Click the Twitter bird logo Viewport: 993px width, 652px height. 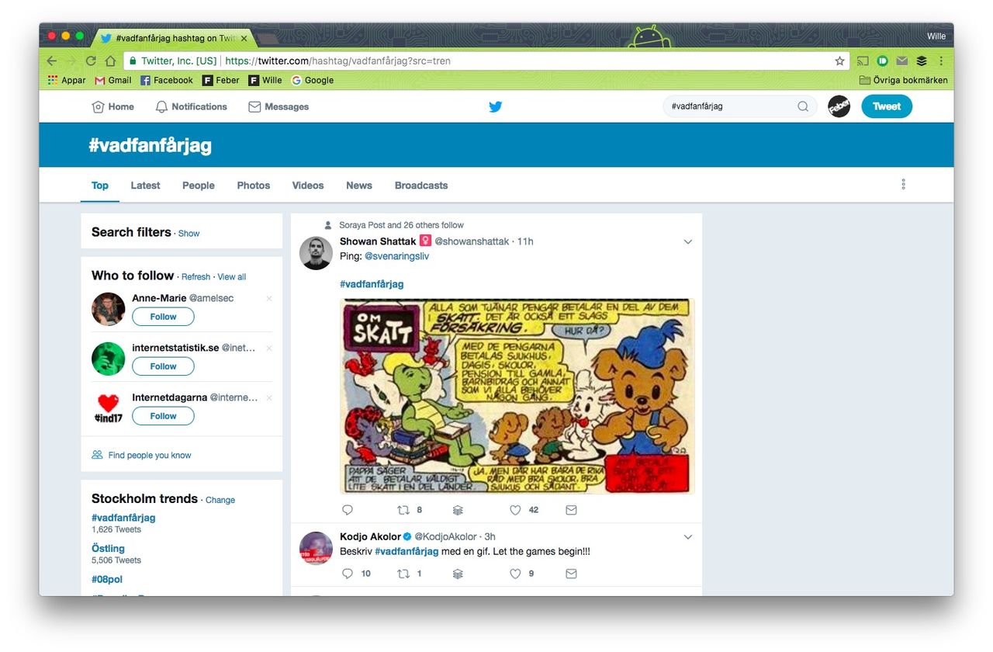496,106
